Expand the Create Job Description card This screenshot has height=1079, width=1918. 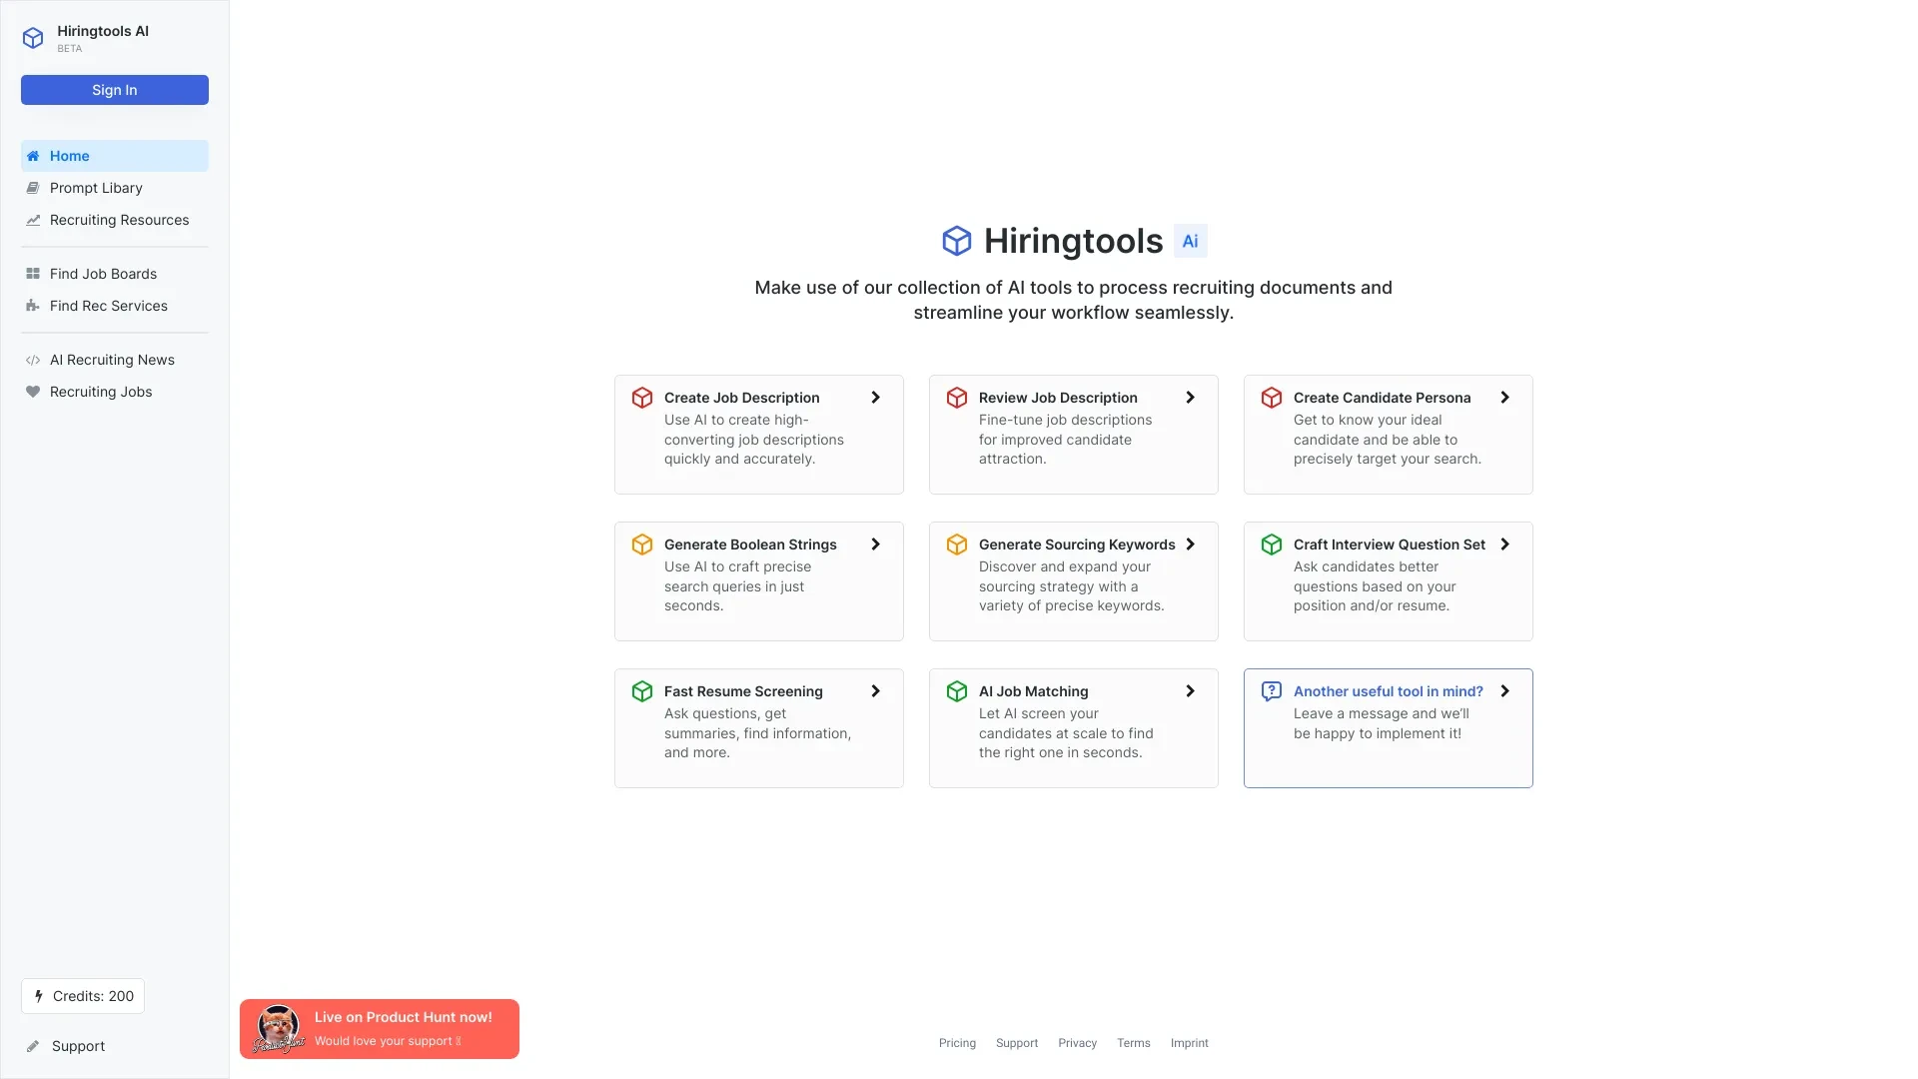click(877, 397)
